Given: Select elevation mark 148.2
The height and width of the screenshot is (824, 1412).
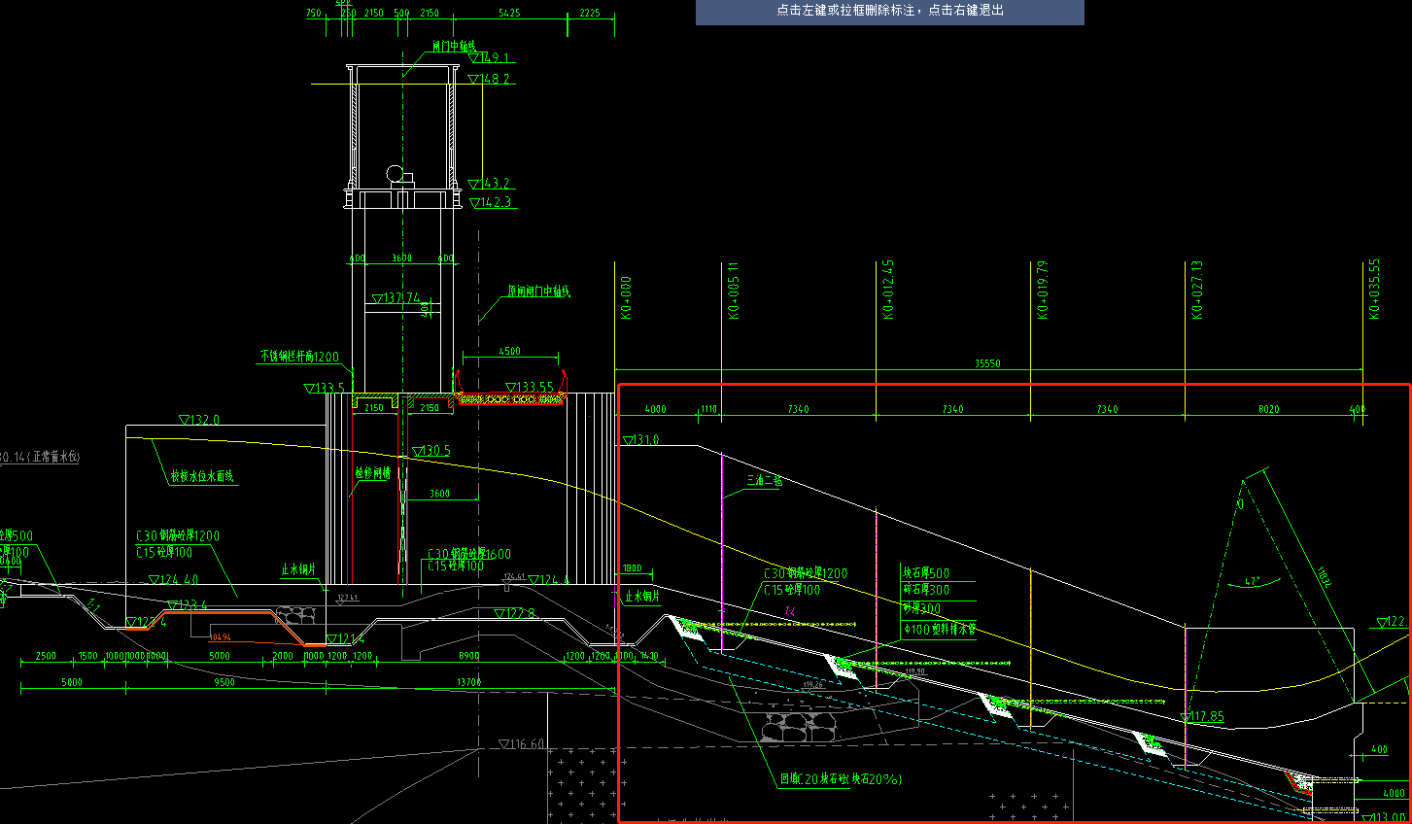Looking at the screenshot, I should [x=489, y=80].
